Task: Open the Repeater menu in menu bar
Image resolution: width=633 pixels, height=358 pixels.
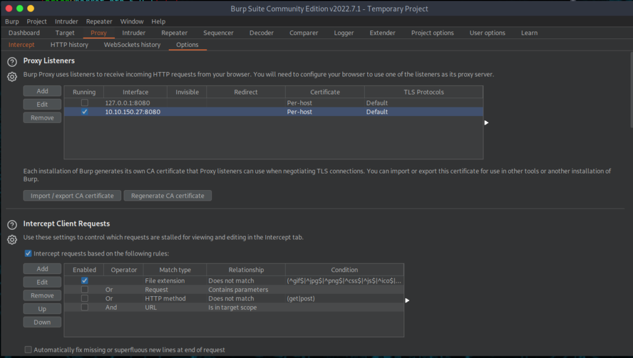Action: (x=100, y=22)
